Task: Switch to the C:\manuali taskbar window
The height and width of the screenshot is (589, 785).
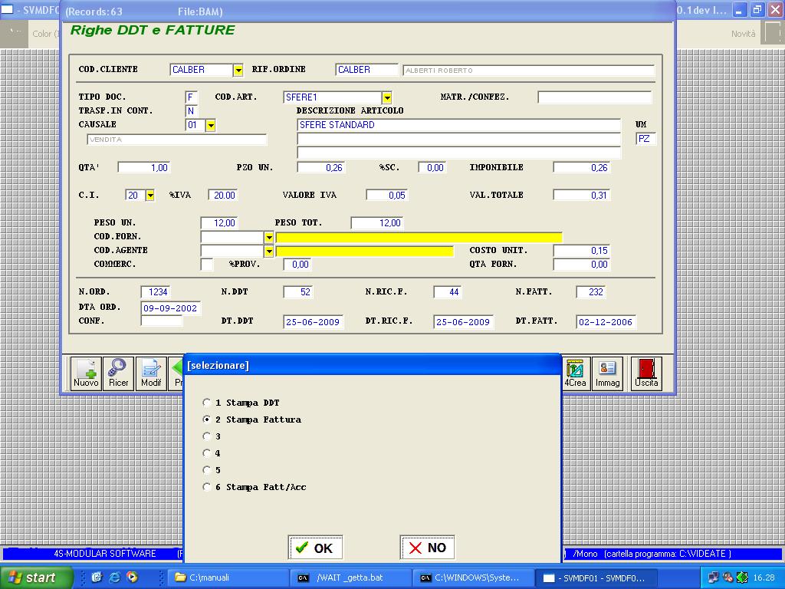Action: coord(227,577)
